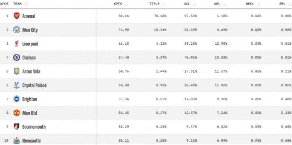The height and width of the screenshot is (145, 292).
Task: Click the UECL column header
Action: pyautogui.click(x=250, y=4)
